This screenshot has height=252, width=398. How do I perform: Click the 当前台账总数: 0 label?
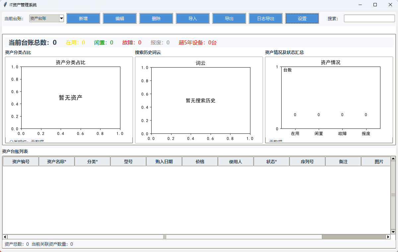click(33, 42)
